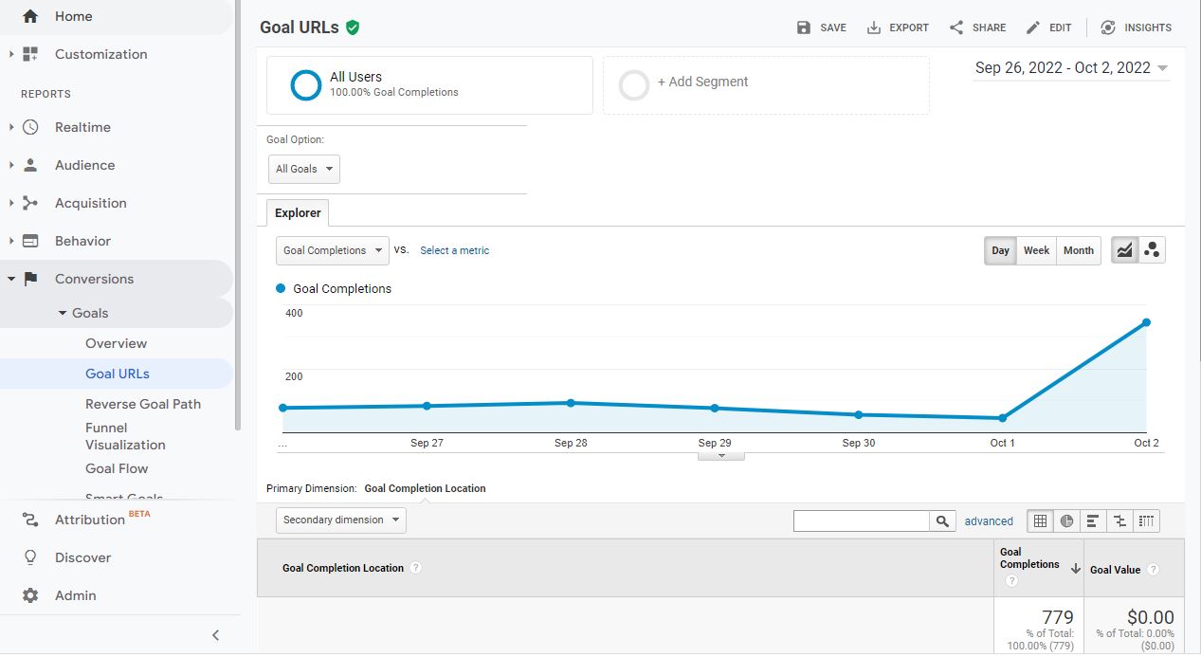Click the Conversions flag icon

30,279
